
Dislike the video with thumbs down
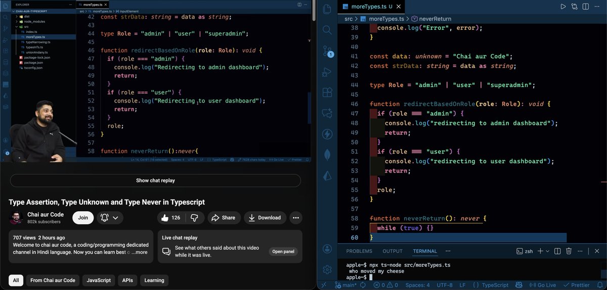pyautogui.click(x=194, y=218)
